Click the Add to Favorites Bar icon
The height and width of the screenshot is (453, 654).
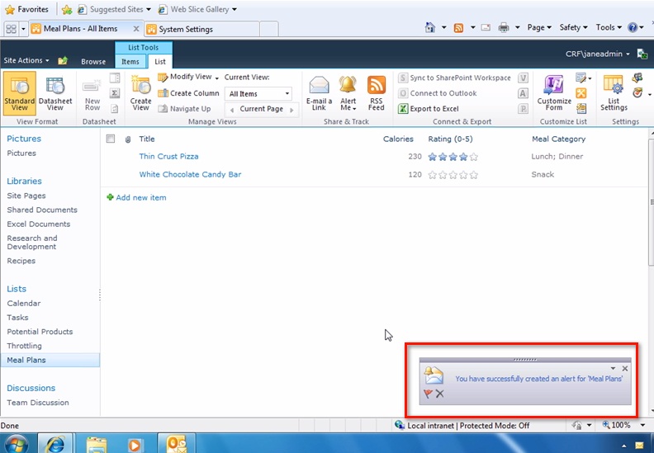coord(67,9)
